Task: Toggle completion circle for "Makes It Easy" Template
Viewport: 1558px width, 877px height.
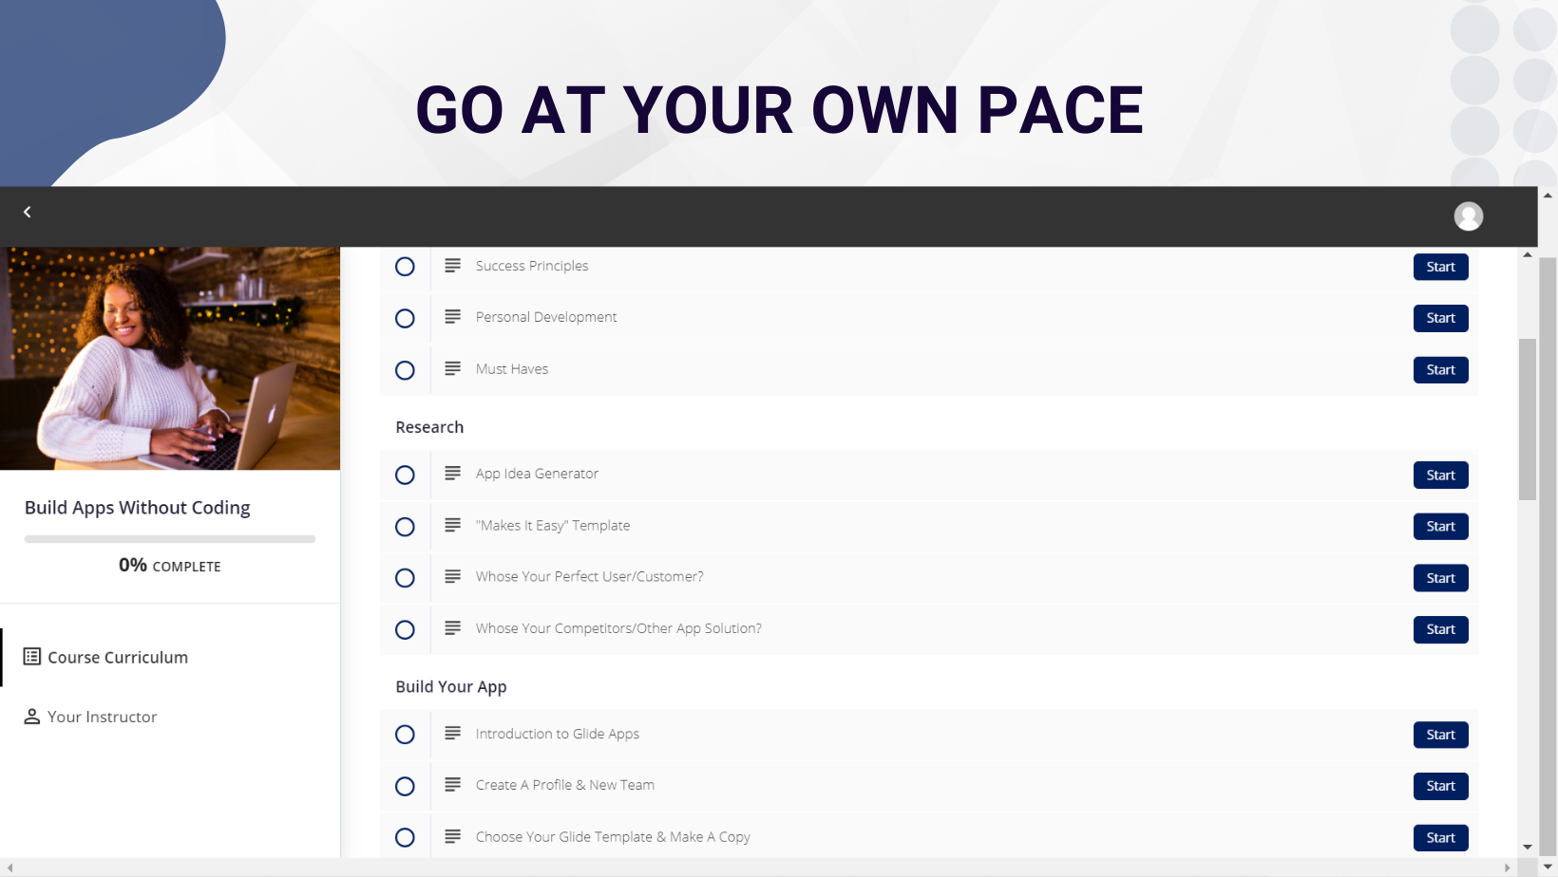Action: 405,527
